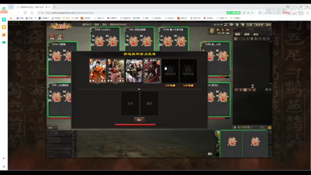Click the Sanguosha game logo
Image resolution: width=311 pixels, height=175 pixels.
tap(60, 26)
